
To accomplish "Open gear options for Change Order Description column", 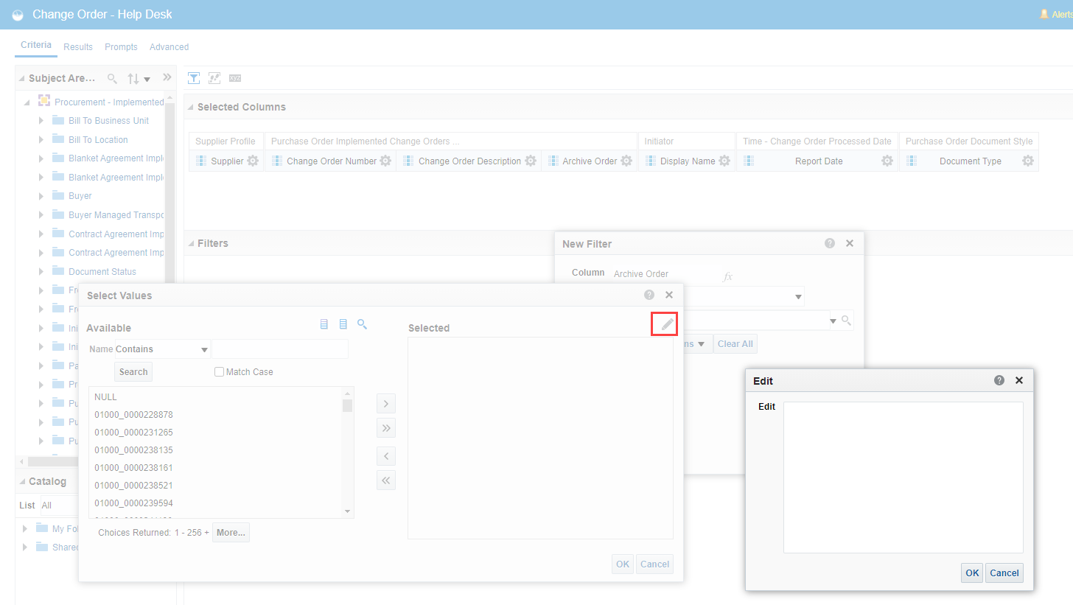I will pos(531,161).
